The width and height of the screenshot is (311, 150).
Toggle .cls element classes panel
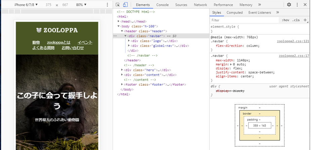coord(296,20)
